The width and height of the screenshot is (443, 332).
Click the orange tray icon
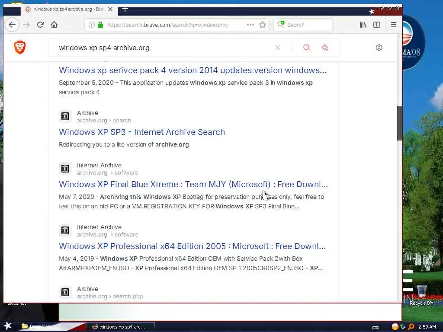point(395,327)
